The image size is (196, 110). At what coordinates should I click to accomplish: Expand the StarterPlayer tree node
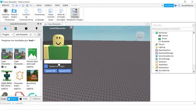pos(153,68)
